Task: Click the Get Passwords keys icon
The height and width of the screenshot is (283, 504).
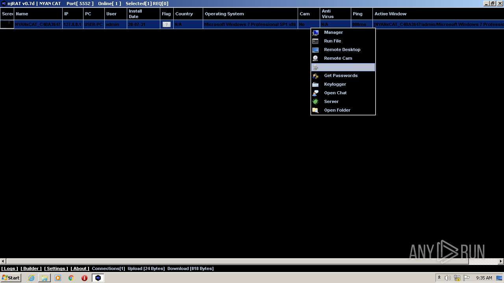Action: coord(315,76)
